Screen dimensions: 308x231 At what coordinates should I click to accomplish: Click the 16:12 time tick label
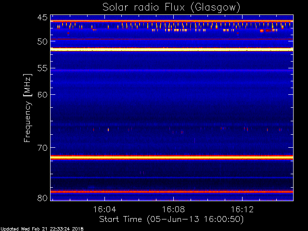pyautogui.click(x=242, y=209)
